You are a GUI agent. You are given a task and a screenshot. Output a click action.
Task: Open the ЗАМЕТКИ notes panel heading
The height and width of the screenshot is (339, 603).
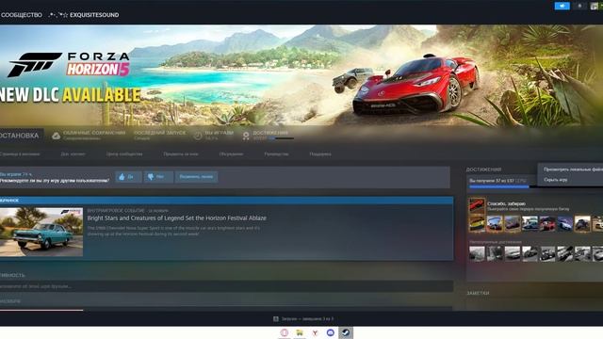pyautogui.click(x=478, y=293)
